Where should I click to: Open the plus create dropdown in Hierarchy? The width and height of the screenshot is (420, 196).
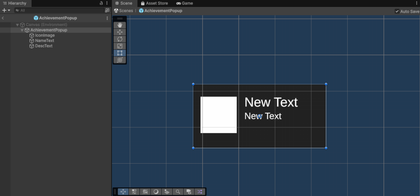pos(6,10)
